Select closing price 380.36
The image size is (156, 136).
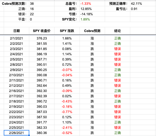coord(42,133)
